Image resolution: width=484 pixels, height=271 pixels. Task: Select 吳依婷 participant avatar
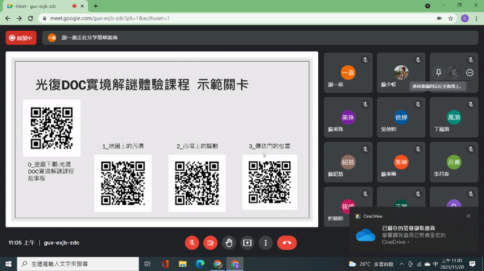pos(401,117)
